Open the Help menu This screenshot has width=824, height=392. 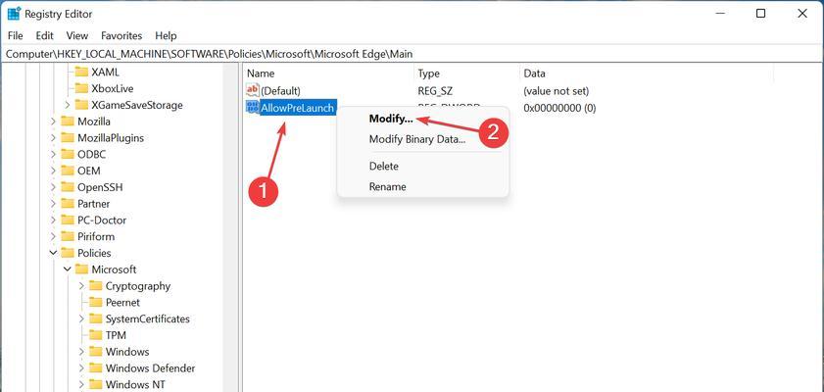tap(166, 35)
